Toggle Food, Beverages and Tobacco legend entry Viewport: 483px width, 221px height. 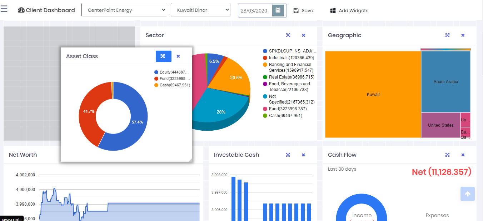[287, 87]
